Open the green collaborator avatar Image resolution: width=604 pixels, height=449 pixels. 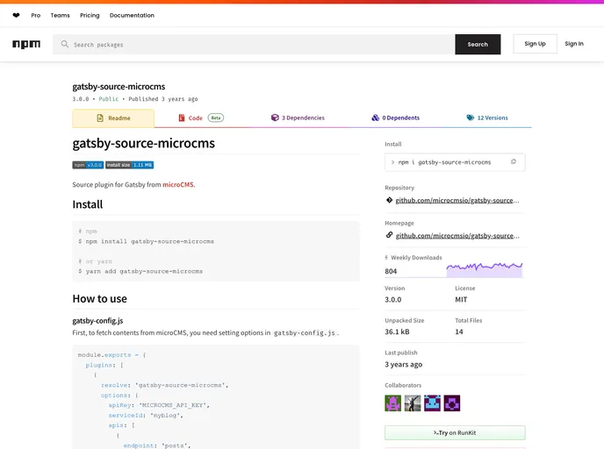pyautogui.click(x=392, y=403)
